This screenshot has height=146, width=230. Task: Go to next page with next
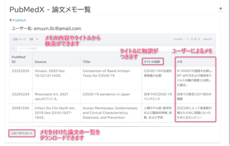(x=207, y=39)
